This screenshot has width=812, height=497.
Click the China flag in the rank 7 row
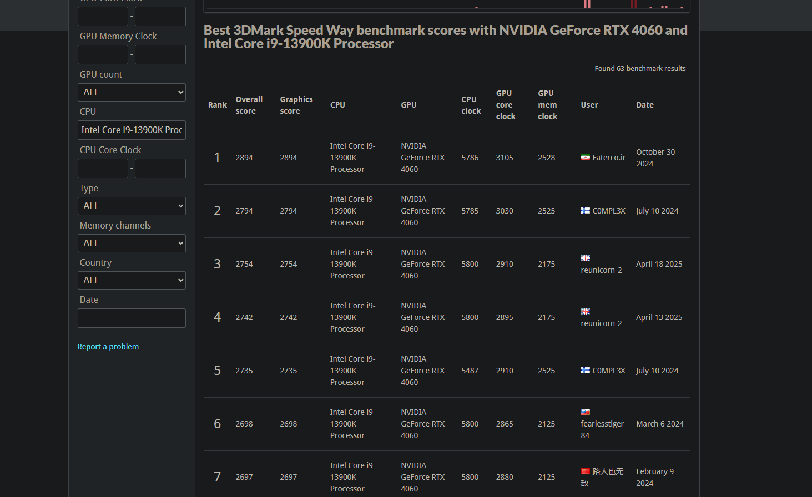(585, 471)
